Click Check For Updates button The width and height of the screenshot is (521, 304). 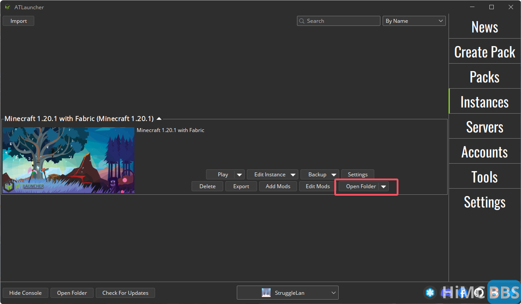[125, 293]
